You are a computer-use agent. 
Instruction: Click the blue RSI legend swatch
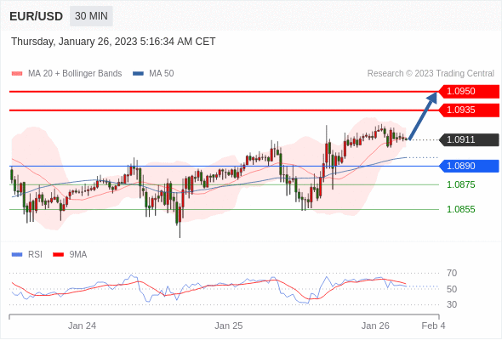17,255
